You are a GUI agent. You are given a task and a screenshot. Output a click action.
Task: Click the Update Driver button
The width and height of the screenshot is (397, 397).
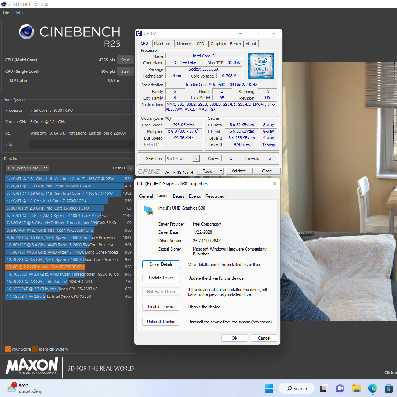[x=161, y=278]
